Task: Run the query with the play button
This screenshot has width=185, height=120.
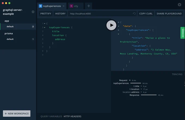Action: point(111,25)
